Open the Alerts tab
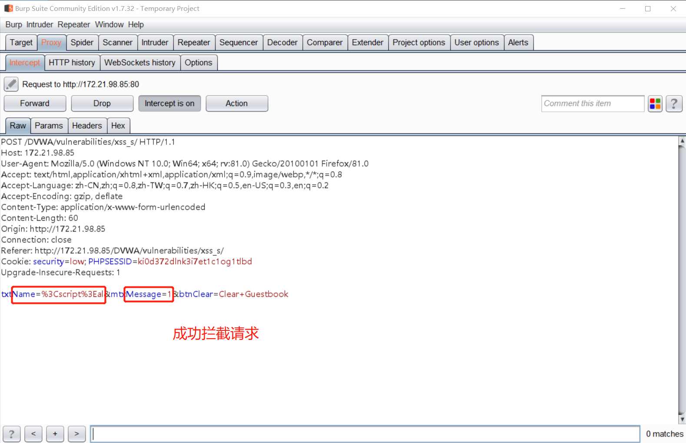The height and width of the screenshot is (443, 686). pyautogui.click(x=518, y=43)
